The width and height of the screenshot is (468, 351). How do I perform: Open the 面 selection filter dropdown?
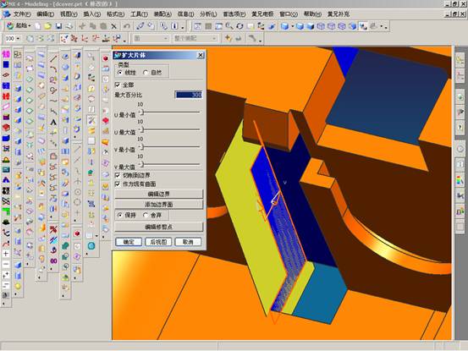[166, 38]
